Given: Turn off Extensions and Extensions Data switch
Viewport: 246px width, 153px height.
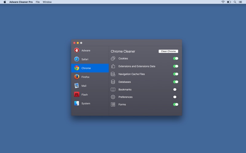Looking at the screenshot, I should [x=176, y=66].
